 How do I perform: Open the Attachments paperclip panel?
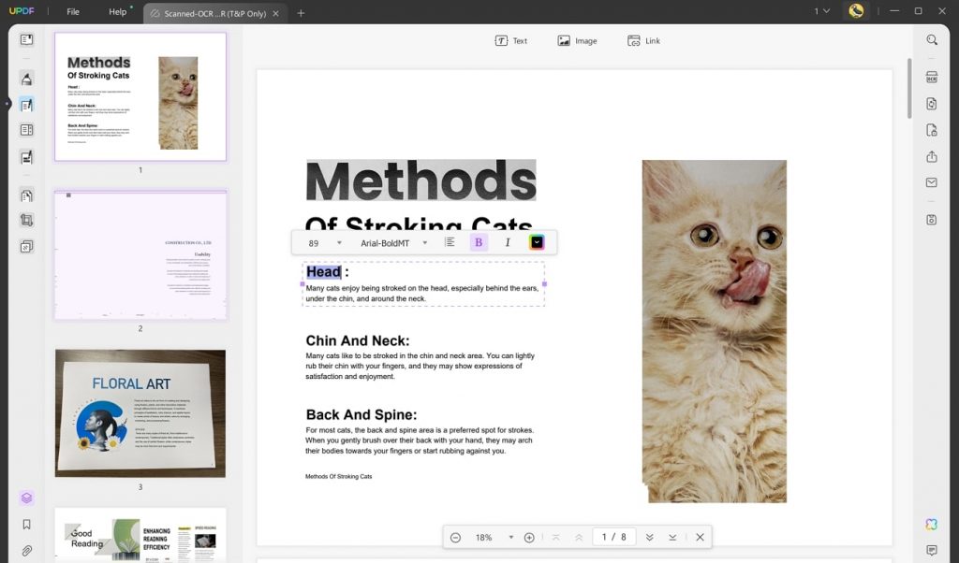pyautogui.click(x=26, y=550)
